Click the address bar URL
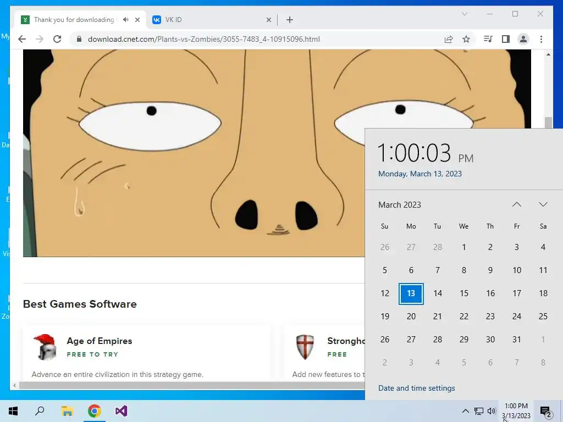The width and height of the screenshot is (563, 422). pos(203,39)
